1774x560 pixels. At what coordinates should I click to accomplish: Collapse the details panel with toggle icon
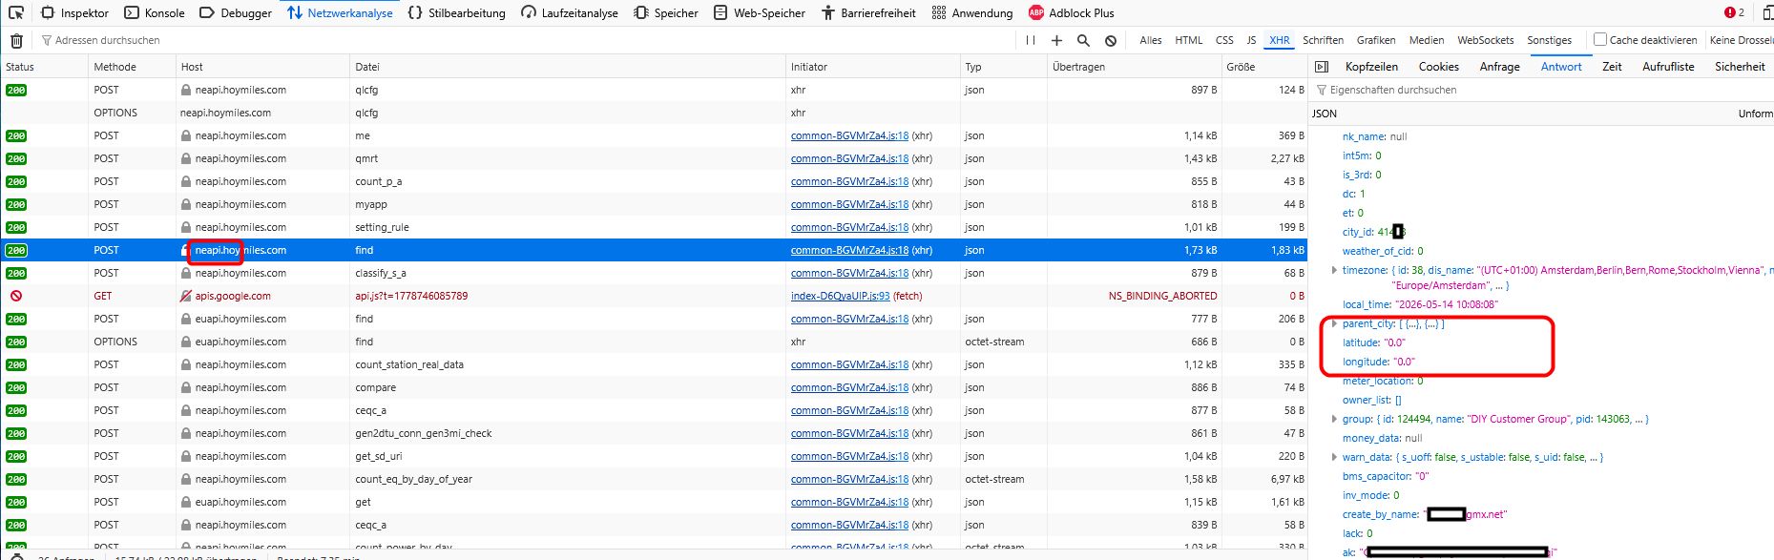(x=1322, y=67)
